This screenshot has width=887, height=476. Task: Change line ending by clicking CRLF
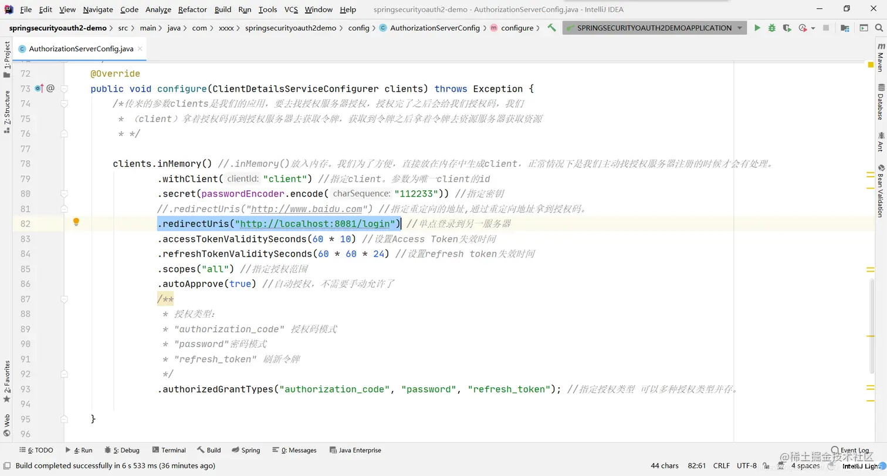point(720,465)
